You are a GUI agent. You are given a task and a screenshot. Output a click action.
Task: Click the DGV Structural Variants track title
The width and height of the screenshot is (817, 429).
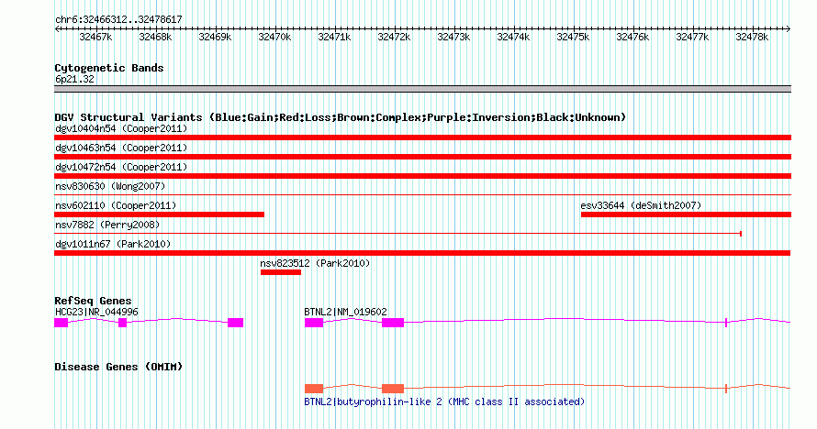coord(341,117)
